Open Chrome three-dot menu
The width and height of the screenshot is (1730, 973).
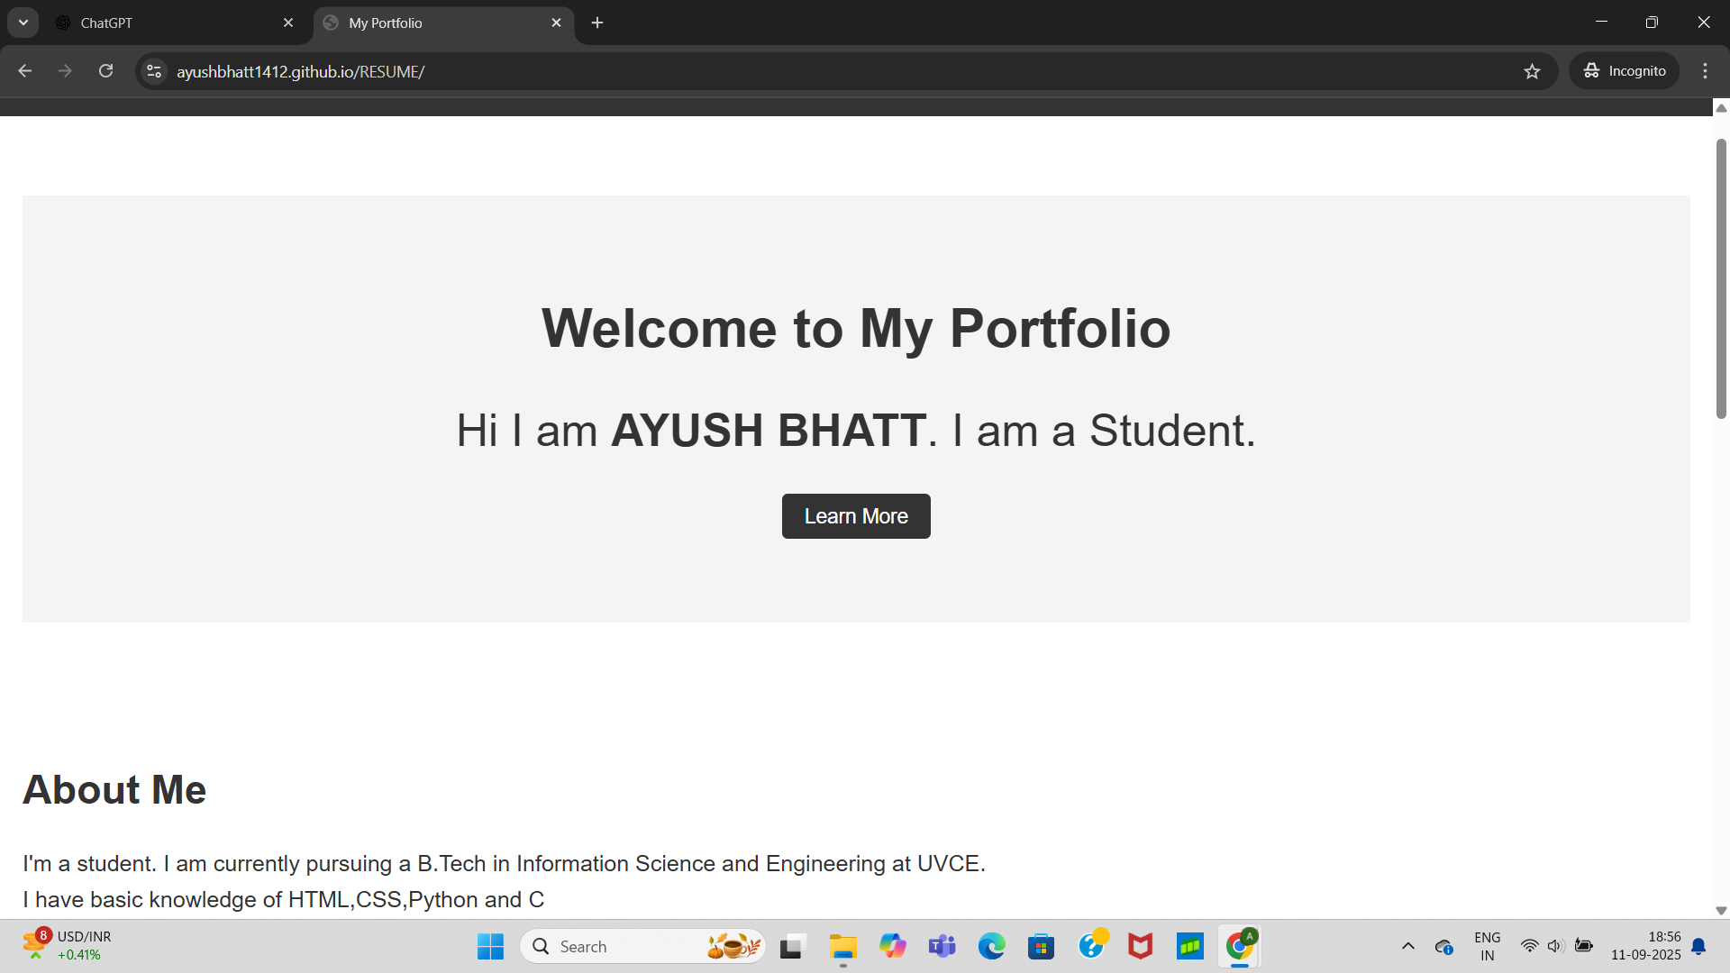pos(1705,71)
